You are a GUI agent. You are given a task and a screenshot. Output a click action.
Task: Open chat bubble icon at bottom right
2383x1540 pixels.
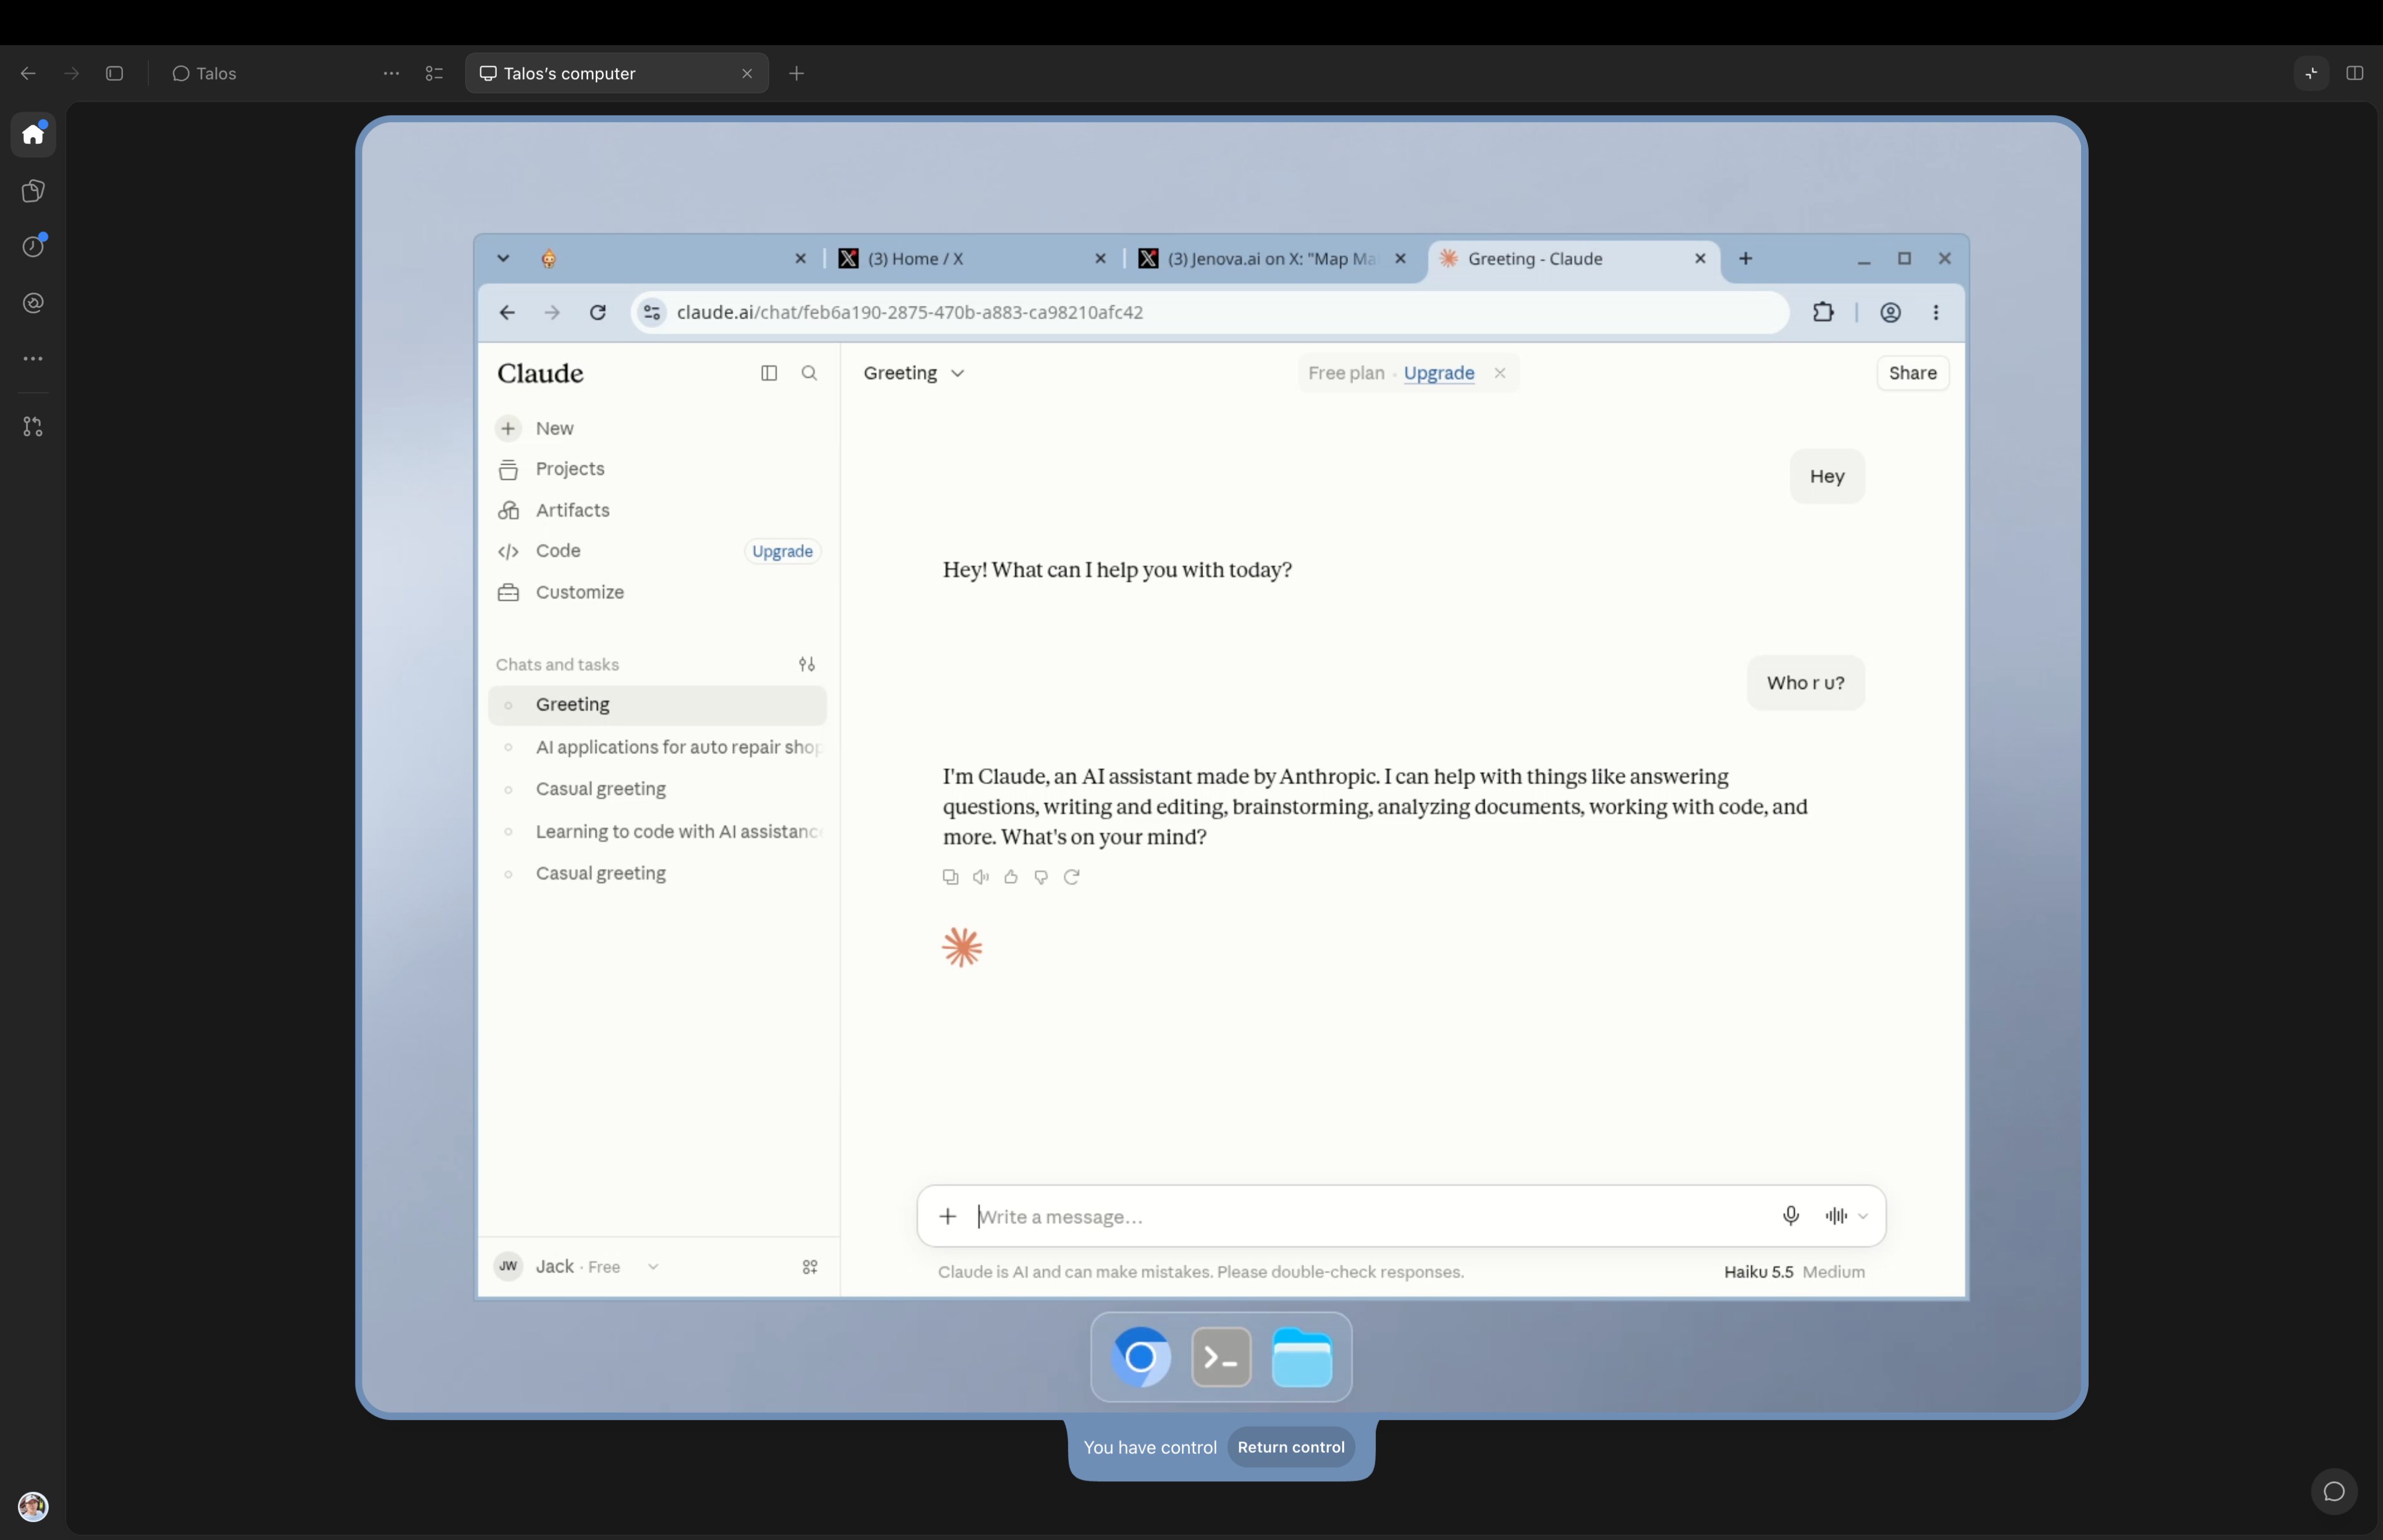[2334, 1492]
